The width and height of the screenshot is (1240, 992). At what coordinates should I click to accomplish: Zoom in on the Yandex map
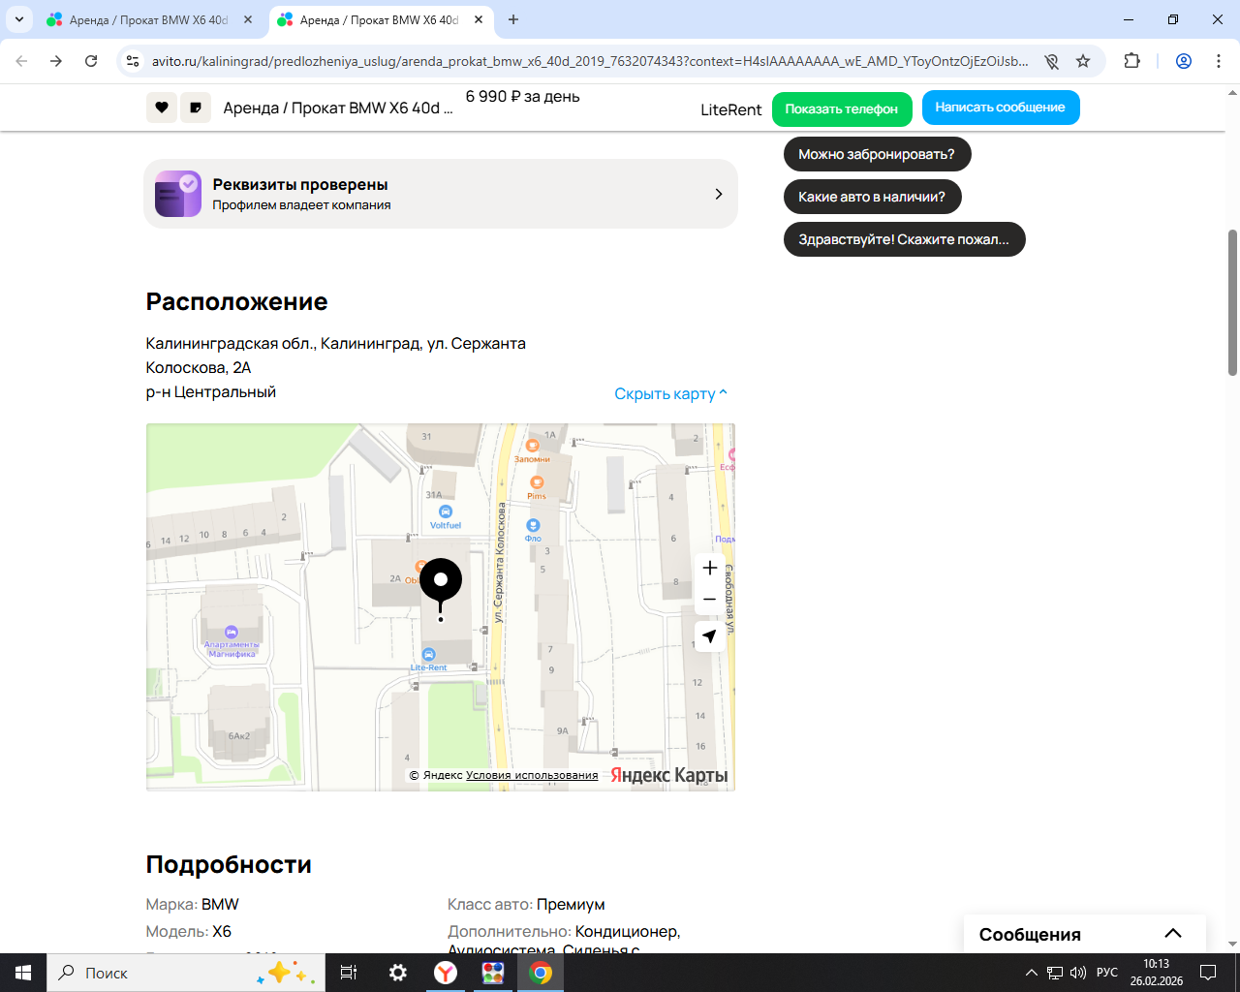click(710, 568)
